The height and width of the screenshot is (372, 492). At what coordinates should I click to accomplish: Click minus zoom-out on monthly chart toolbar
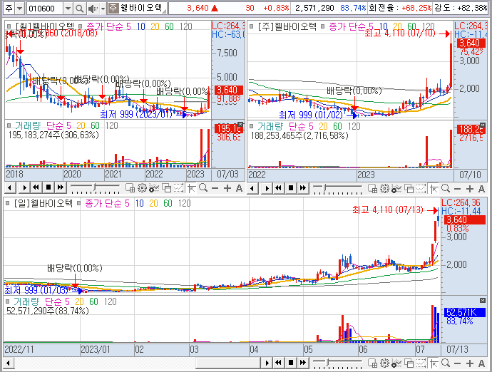point(215,188)
